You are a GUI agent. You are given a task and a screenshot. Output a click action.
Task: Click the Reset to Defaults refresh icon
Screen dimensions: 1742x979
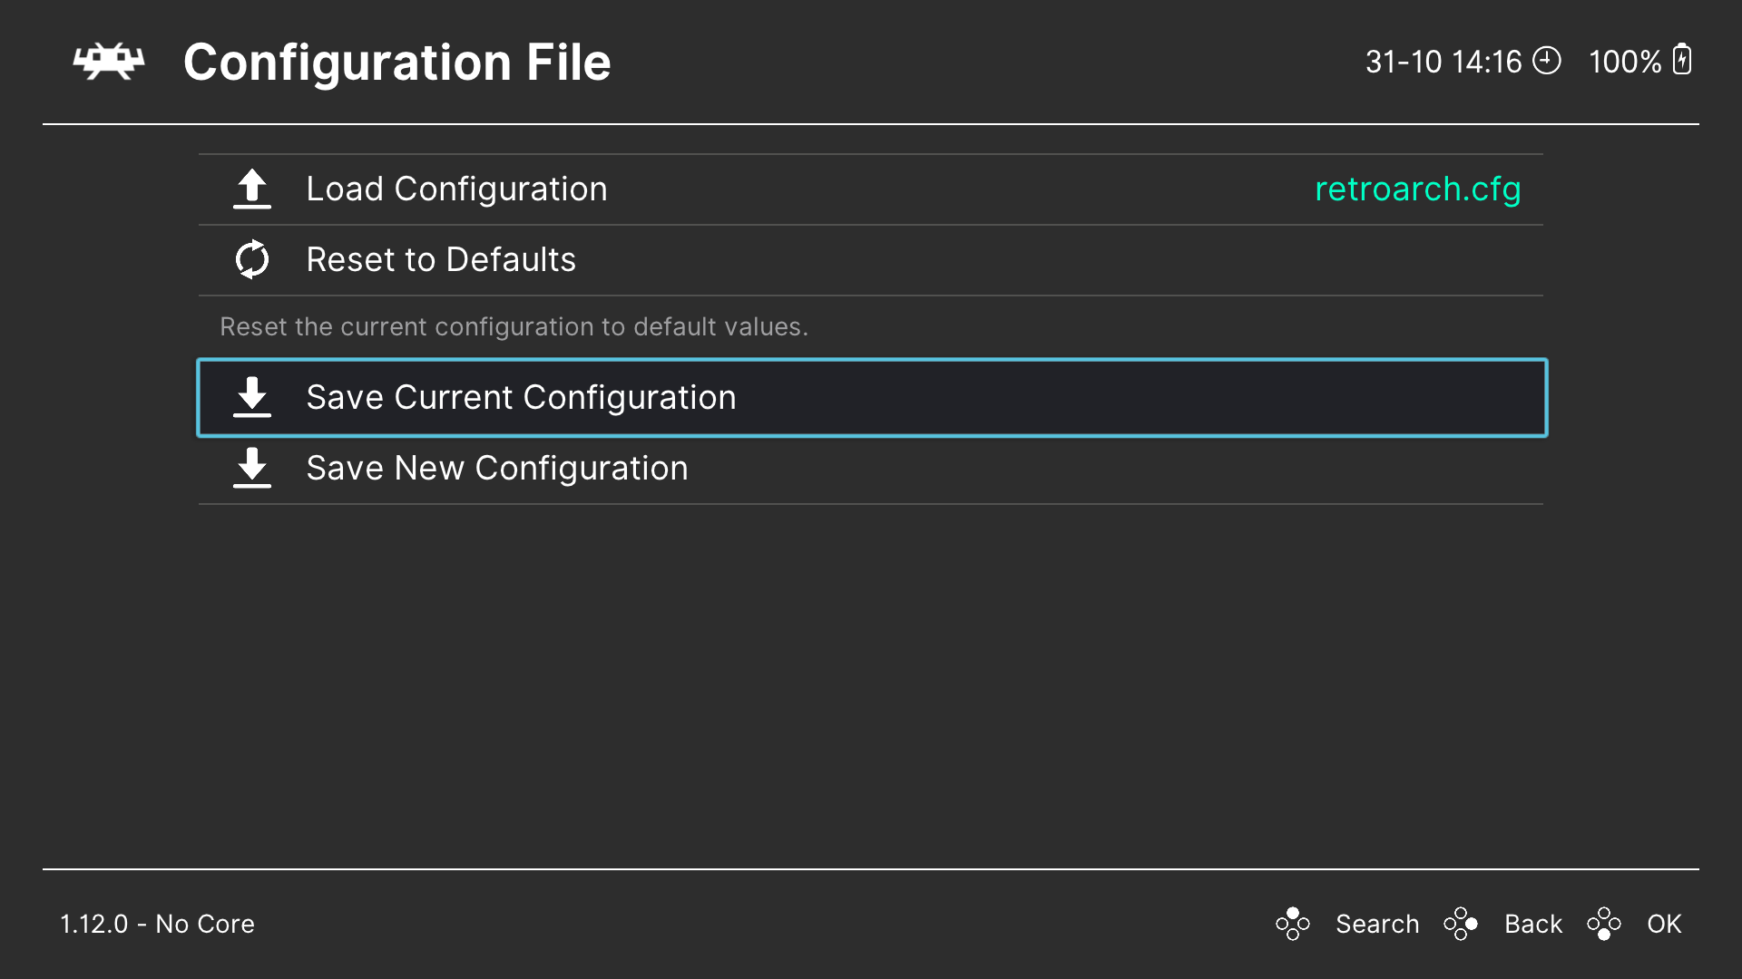(252, 259)
